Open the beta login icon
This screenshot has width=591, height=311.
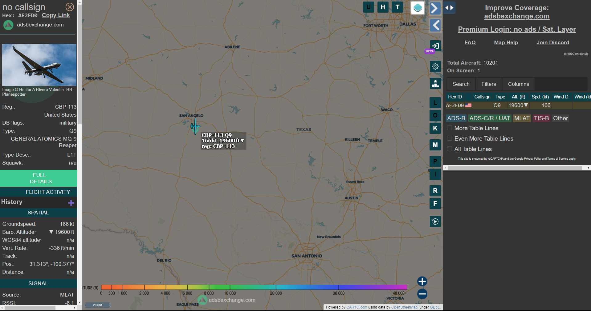tap(435, 46)
